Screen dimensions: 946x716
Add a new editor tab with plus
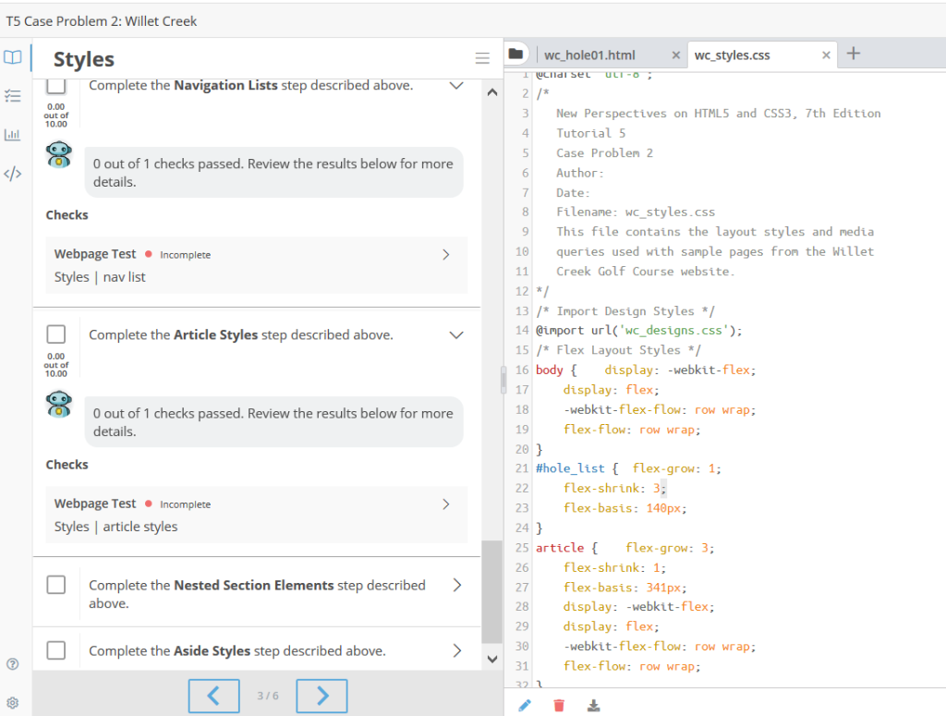(853, 53)
